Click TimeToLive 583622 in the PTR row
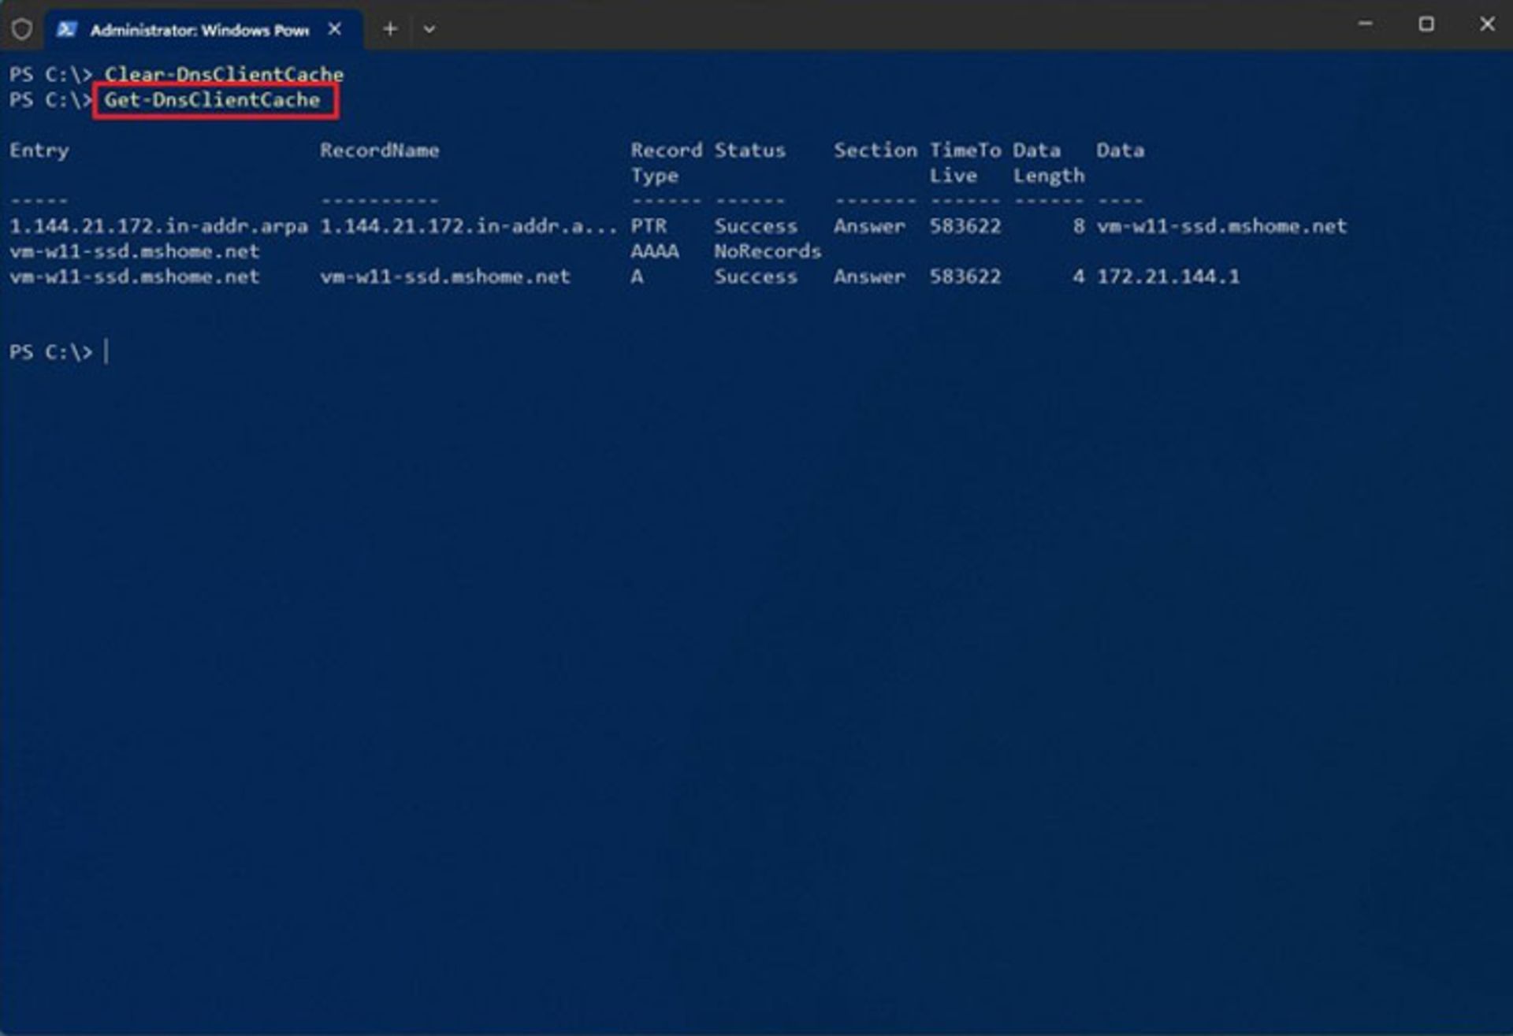 coord(965,226)
